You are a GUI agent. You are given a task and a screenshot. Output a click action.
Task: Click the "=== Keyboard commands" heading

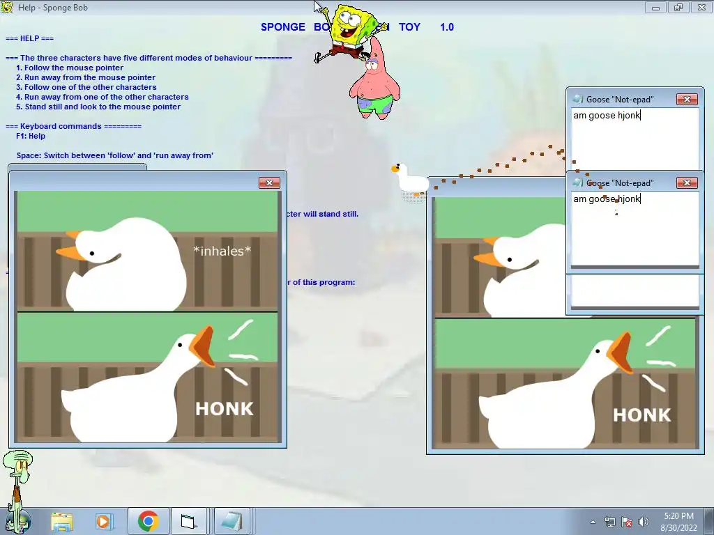point(73,127)
